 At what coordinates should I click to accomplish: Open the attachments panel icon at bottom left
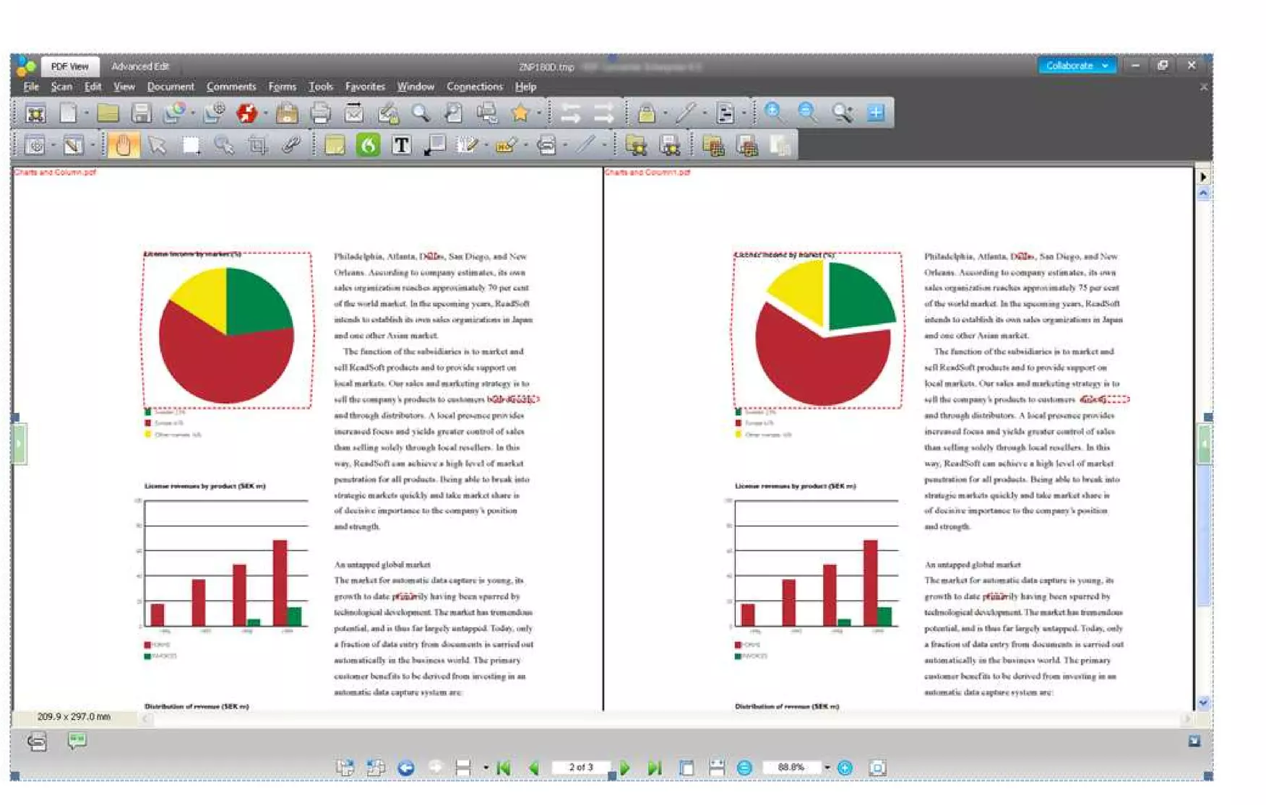(x=37, y=741)
